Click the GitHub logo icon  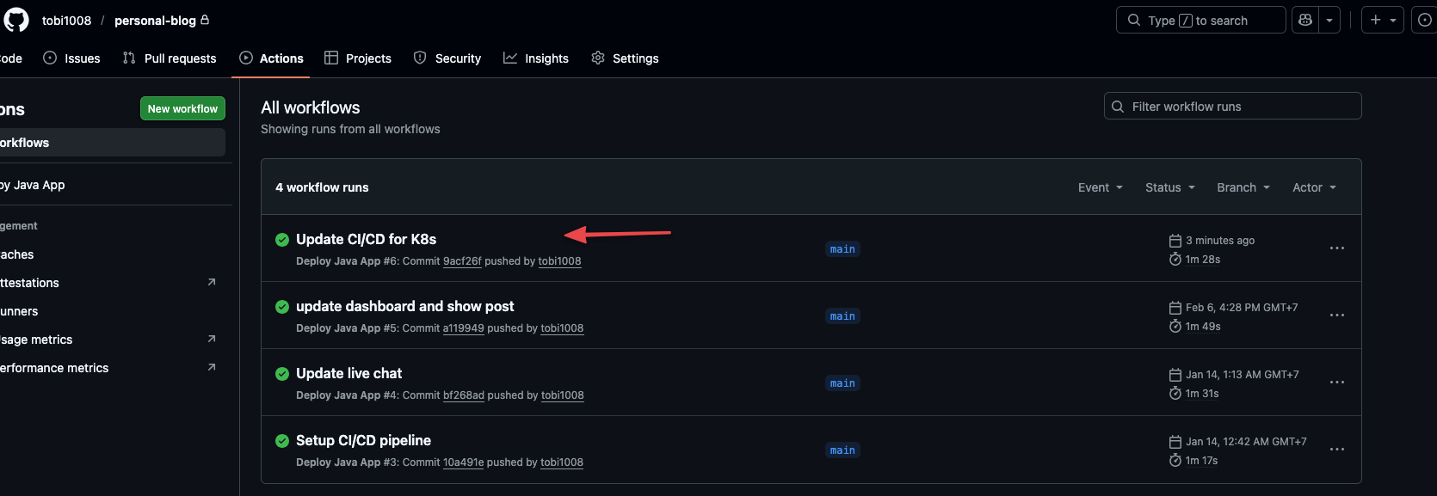click(15, 20)
